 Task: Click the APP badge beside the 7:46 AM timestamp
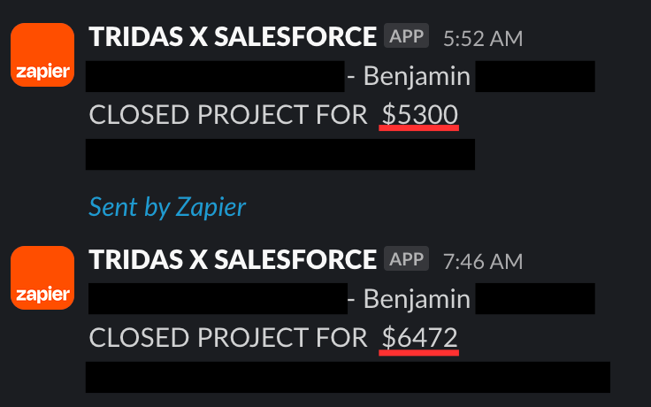(x=406, y=258)
